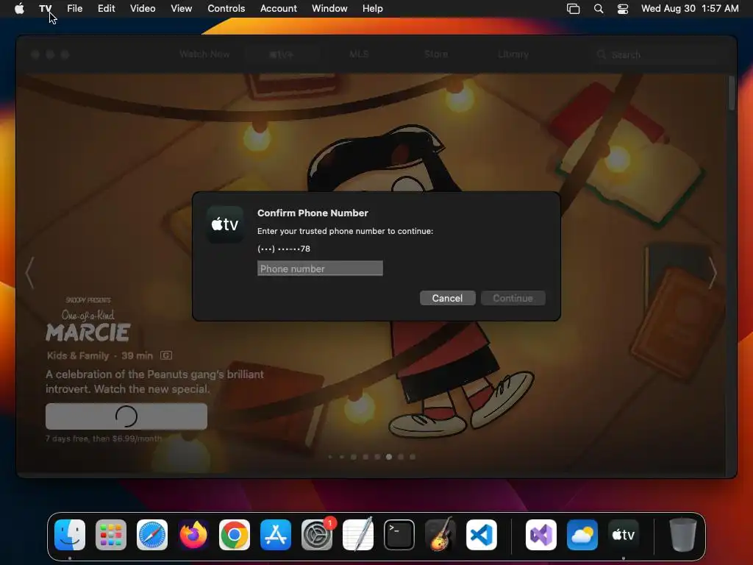Open System Settings from the Dock
This screenshot has height=565, width=753.
pos(317,535)
